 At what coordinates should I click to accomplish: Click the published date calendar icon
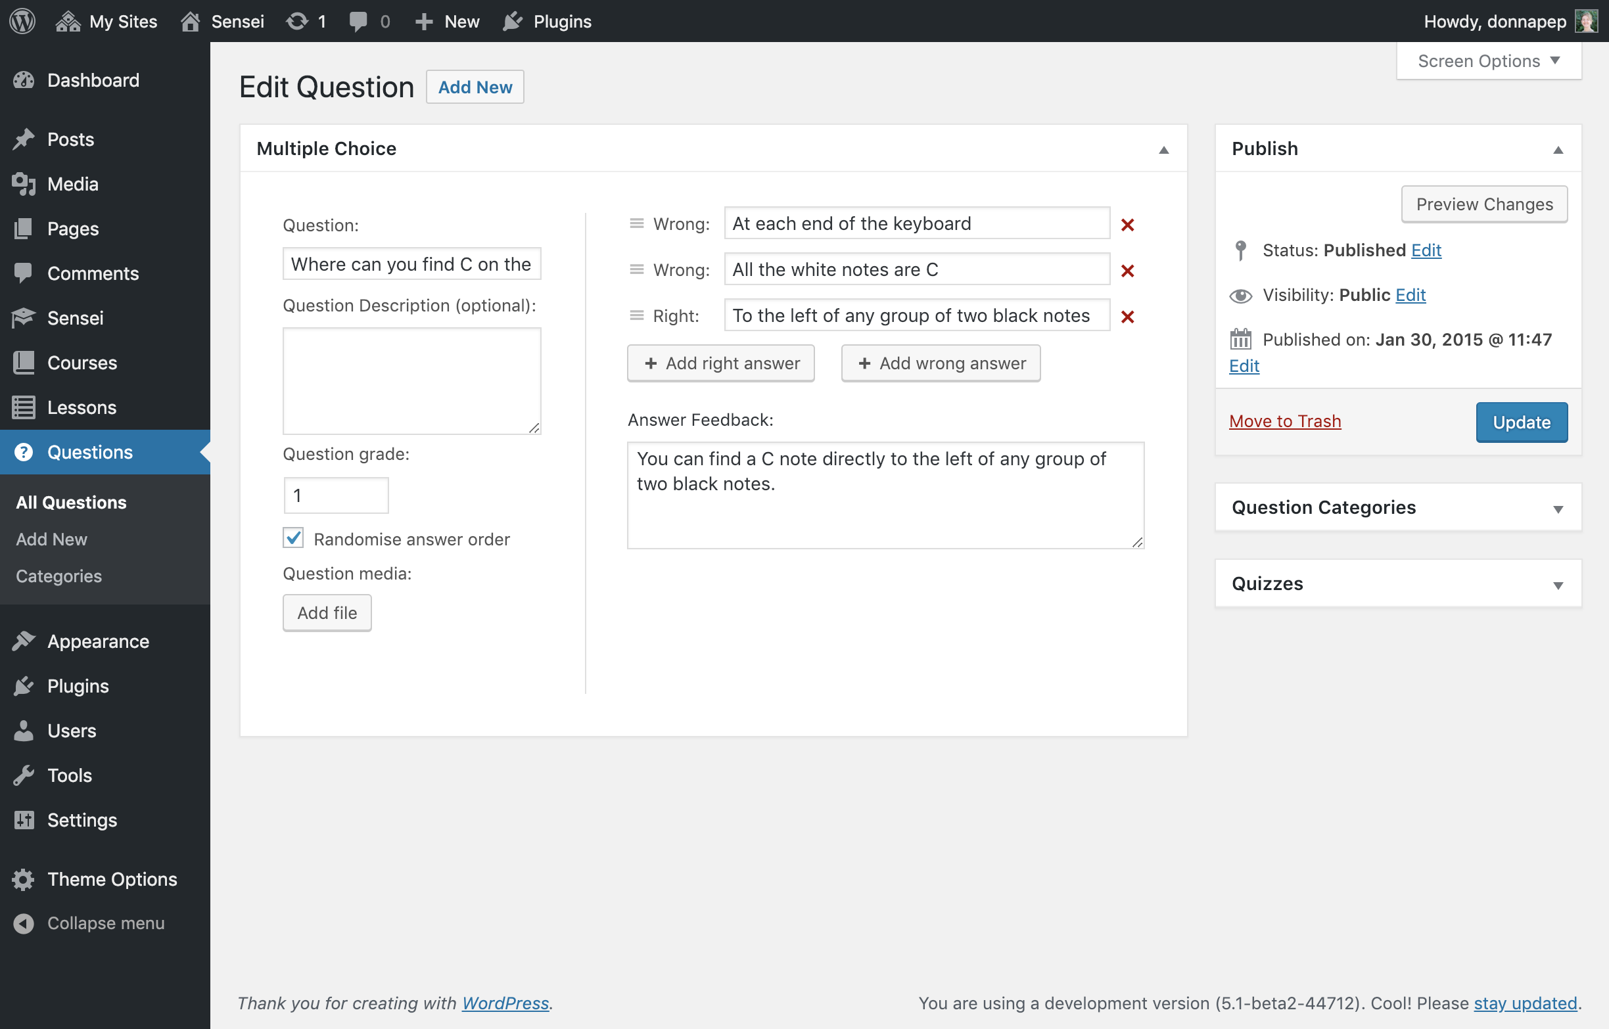(1238, 338)
